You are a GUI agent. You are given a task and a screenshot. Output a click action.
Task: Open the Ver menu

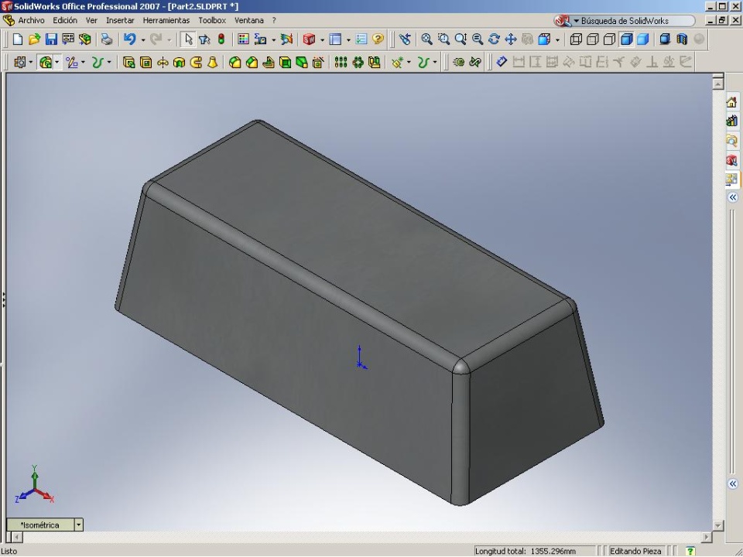91,20
